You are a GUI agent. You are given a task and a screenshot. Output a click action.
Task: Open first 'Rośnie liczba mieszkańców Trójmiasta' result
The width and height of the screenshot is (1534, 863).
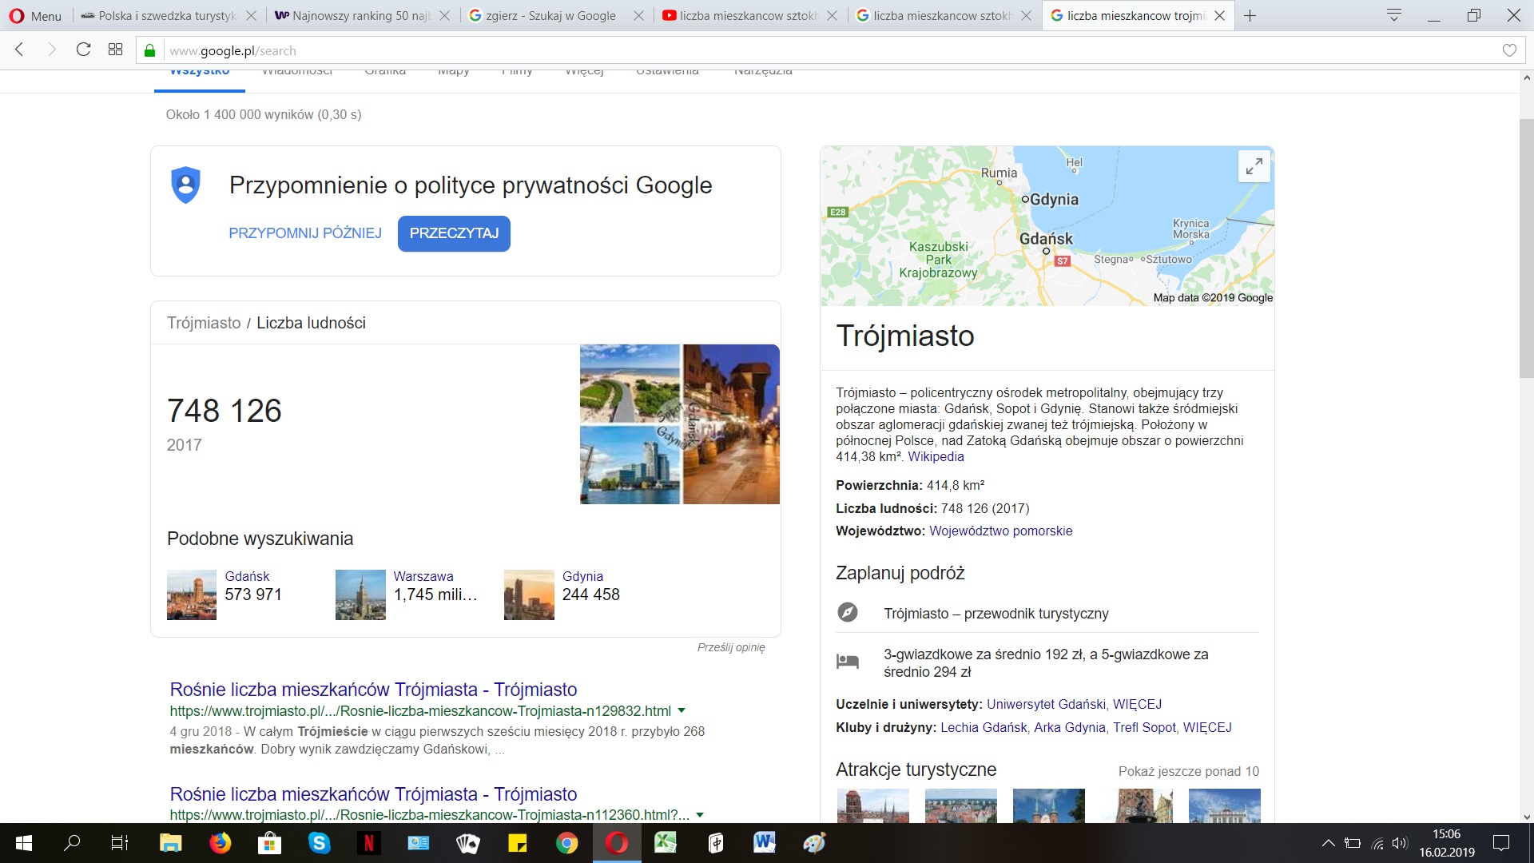373,690
